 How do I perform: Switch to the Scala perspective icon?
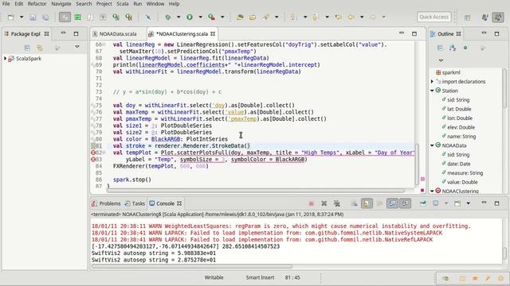[498, 17]
